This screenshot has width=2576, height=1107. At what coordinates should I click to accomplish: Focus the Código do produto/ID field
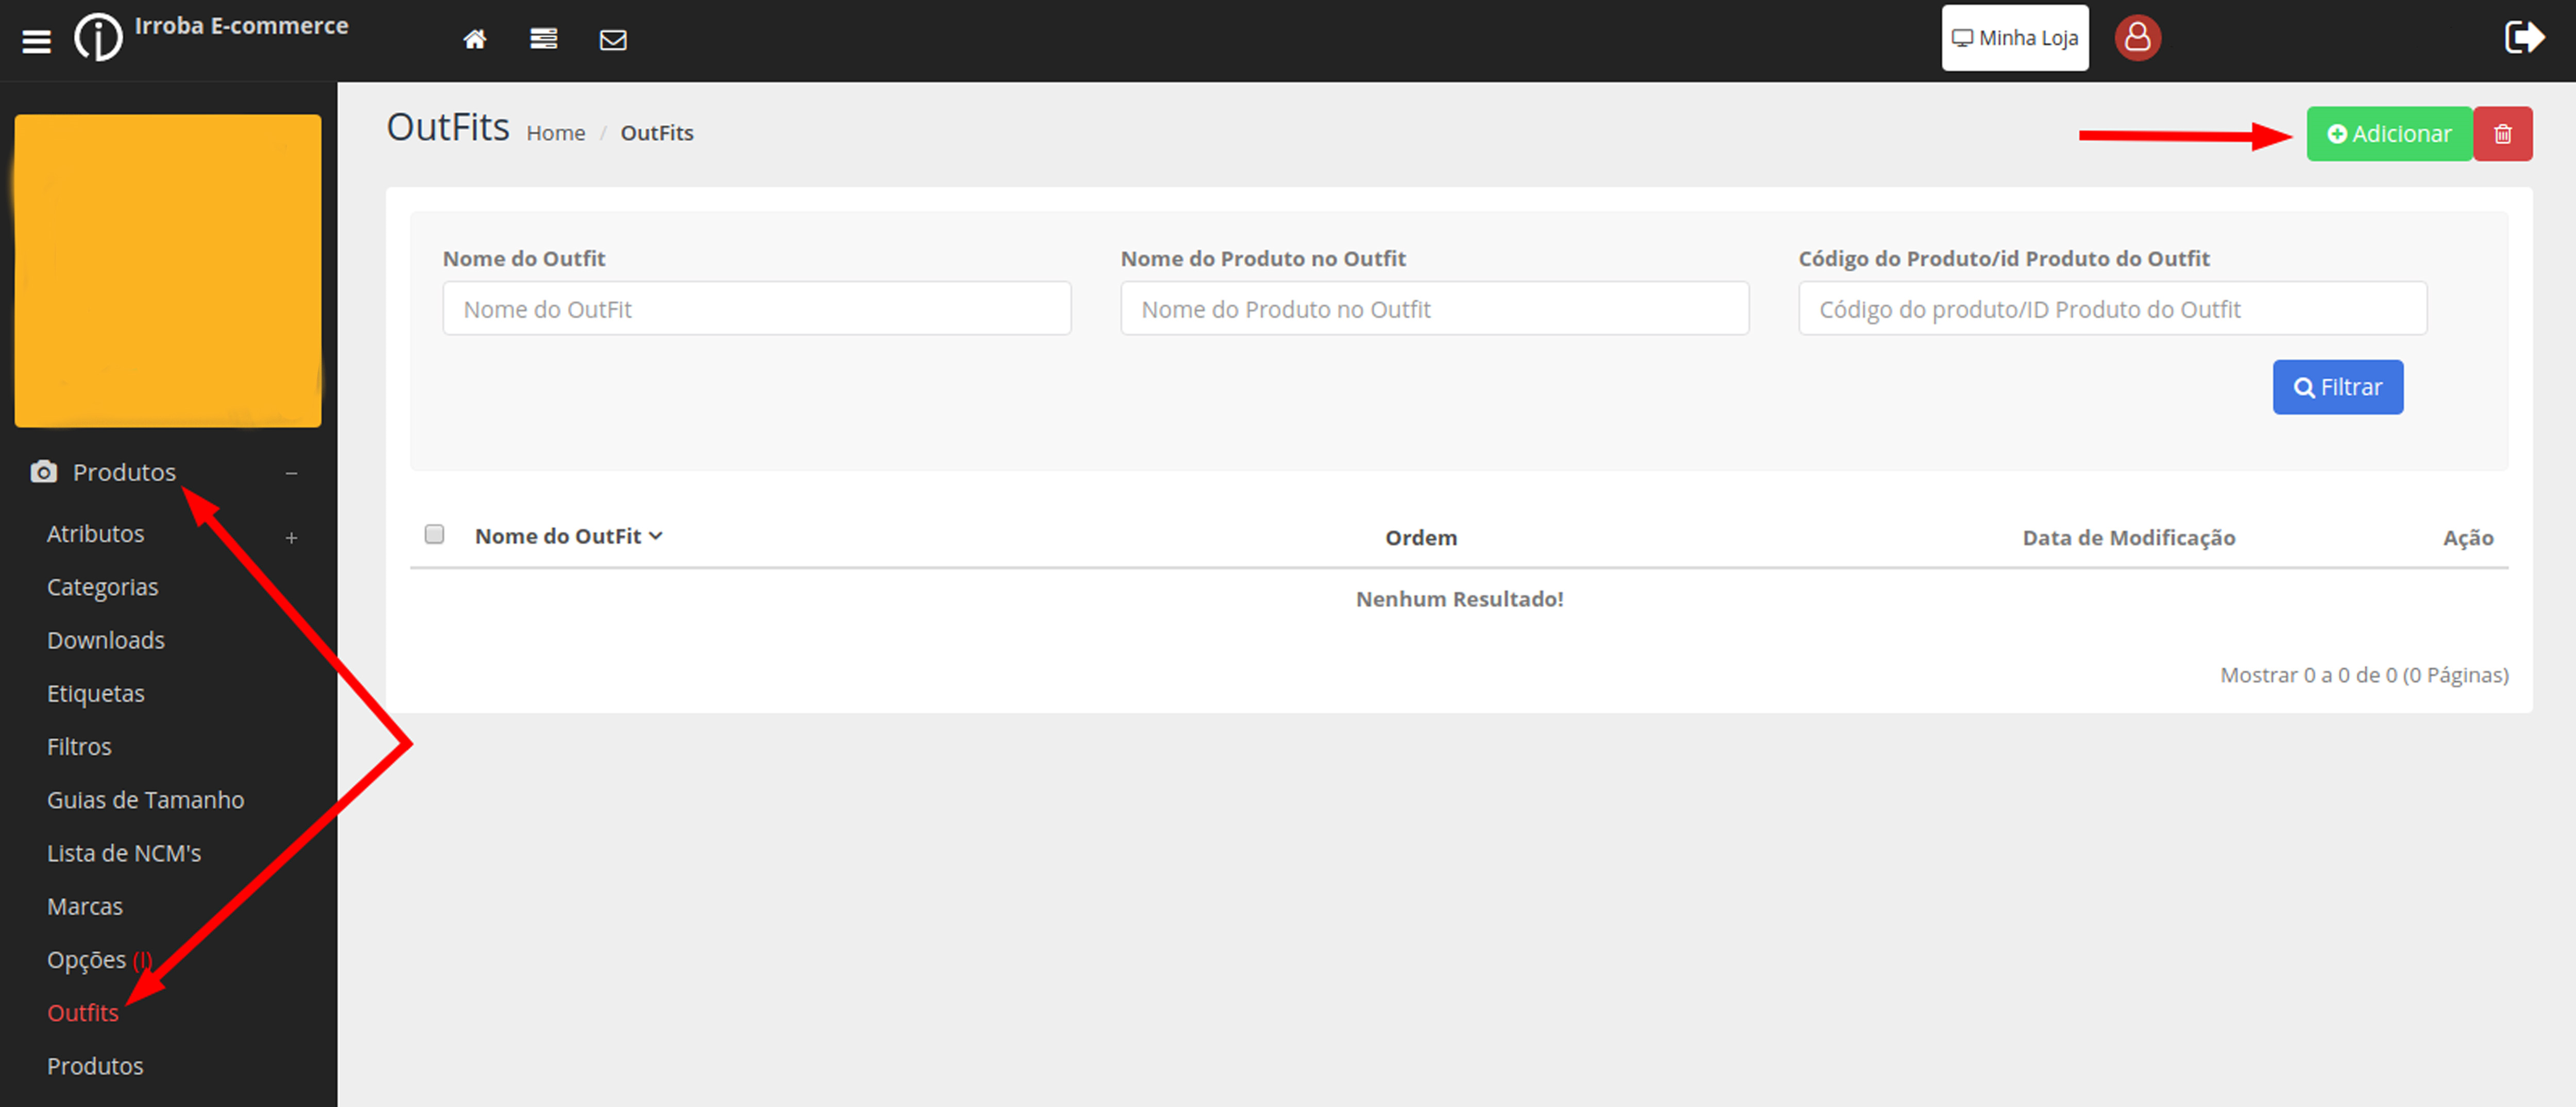click(x=2113, y=309)
